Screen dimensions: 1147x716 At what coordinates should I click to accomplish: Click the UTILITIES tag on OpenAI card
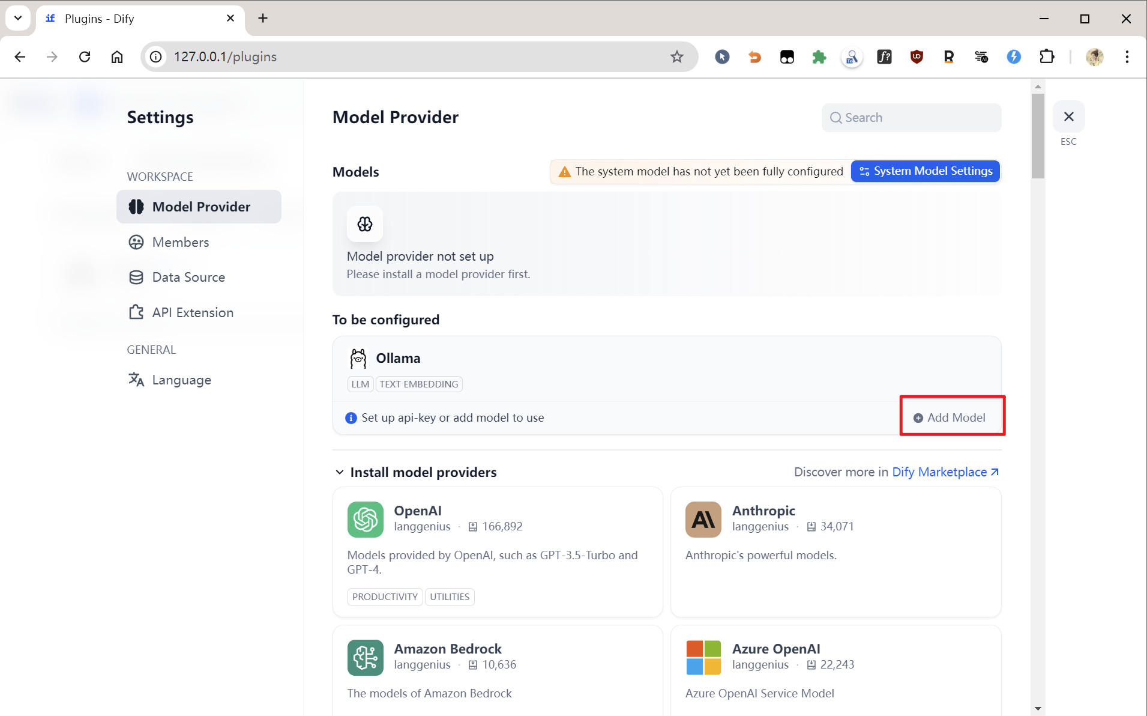pos(450,596)
